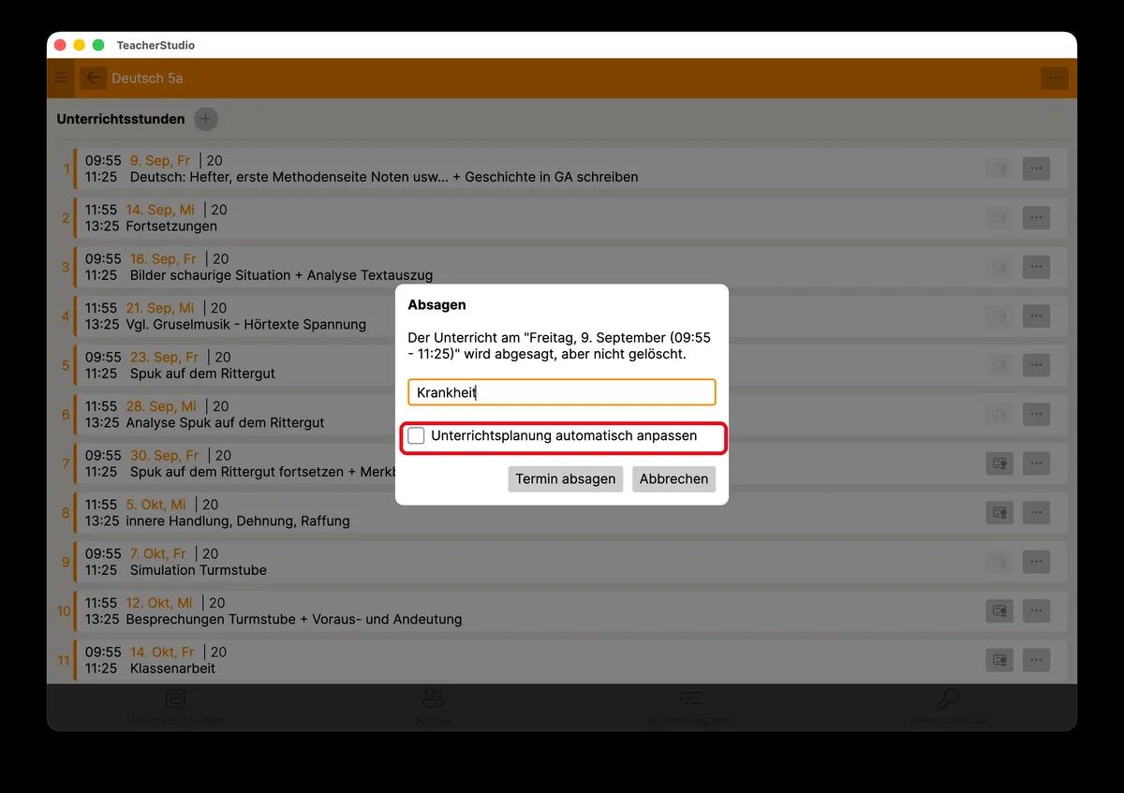The width and height of the screenshot is (1124, 793).
Task: Click certificate icon on 16. Sep row
Action: pyautogui.click(x=999, y=267)
